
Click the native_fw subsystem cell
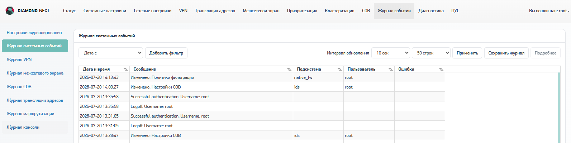pyautogui.click(x=318, y=77)
